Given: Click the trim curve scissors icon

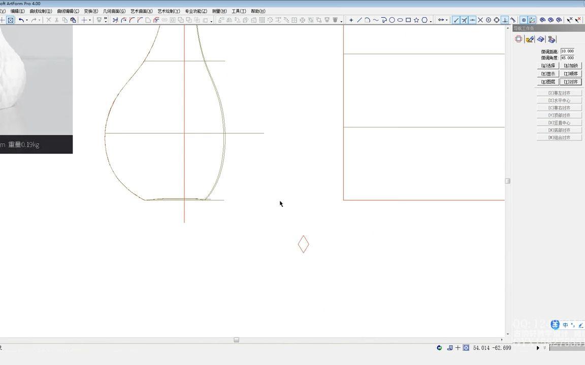Looking at the screenshot, I should tap(115, 20).
